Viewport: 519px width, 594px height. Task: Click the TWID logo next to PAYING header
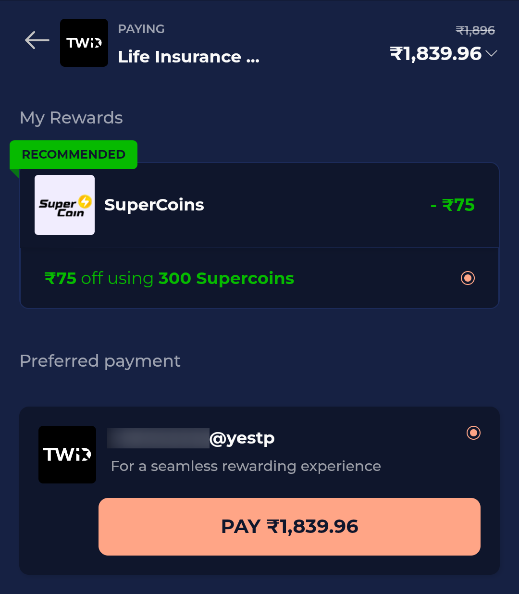pos(84,42)
